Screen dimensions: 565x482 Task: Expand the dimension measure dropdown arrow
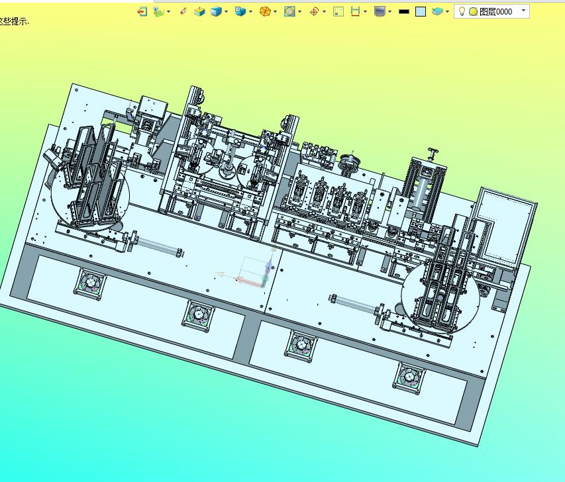(366, 12)
